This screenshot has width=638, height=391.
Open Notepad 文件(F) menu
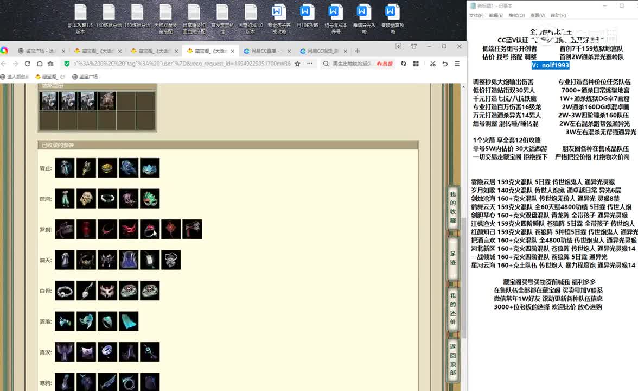click(x=476, y=15)
